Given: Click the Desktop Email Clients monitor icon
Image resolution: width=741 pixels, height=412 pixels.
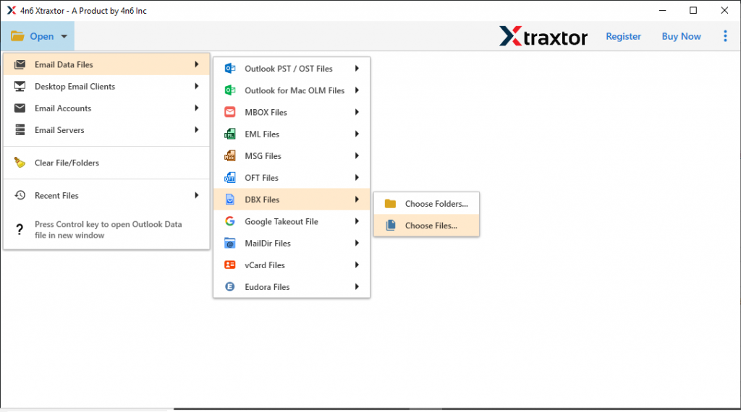Looking at the screenshot, I should (x=20, y=86).
